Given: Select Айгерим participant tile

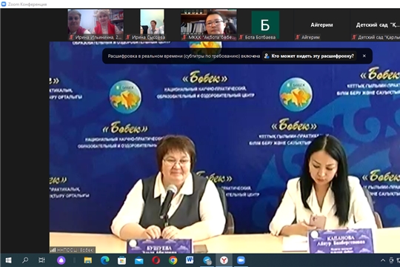Looking at the screenshot, I should [321, 24].
